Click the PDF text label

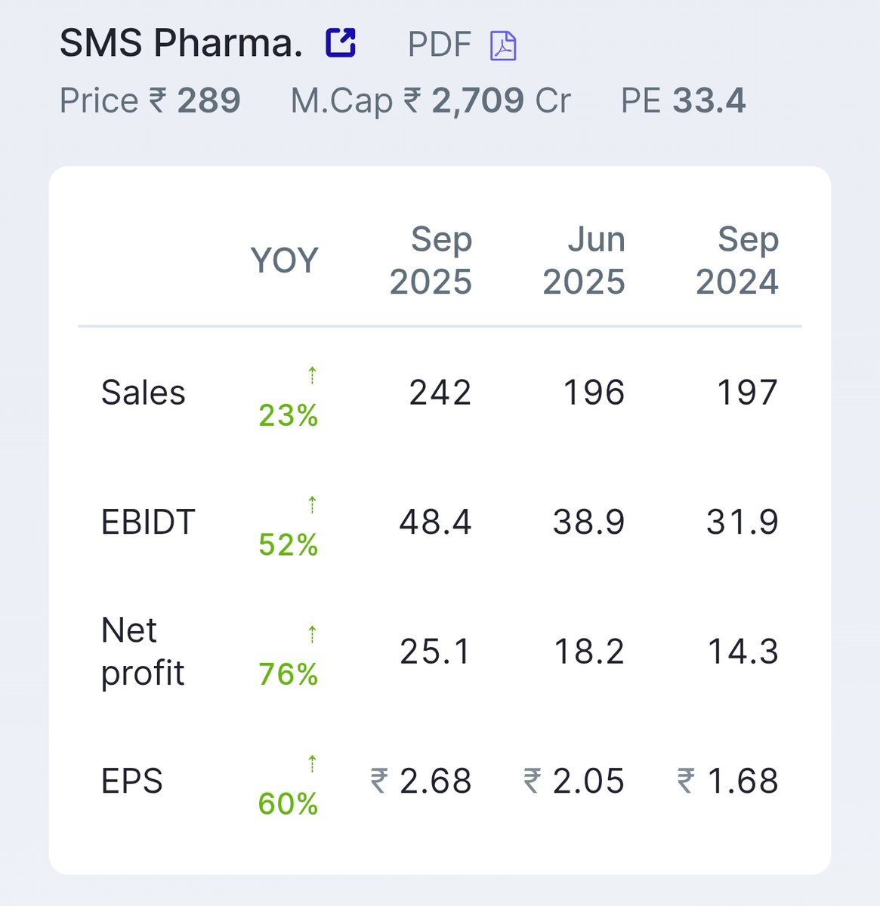pyautogui.click(x=440, y=45)
